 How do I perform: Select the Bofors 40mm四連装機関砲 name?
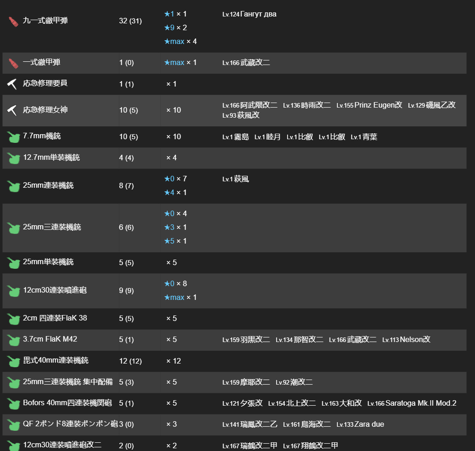[67, 403]
